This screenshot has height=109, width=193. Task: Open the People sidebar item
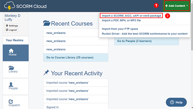coord(16,86)
